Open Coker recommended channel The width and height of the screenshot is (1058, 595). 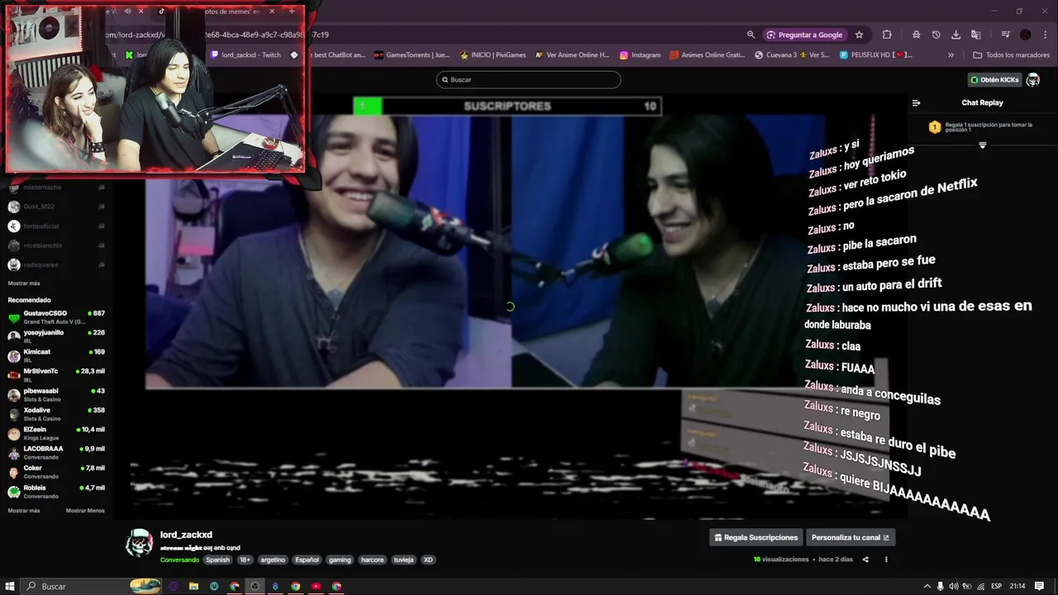(56, 472)
